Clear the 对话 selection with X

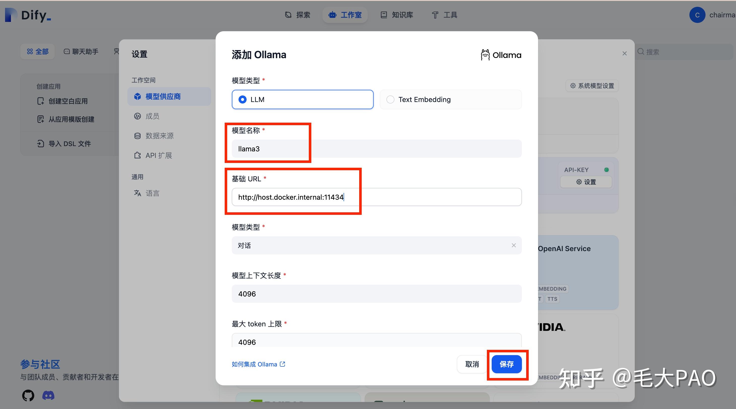click(513, 245)
